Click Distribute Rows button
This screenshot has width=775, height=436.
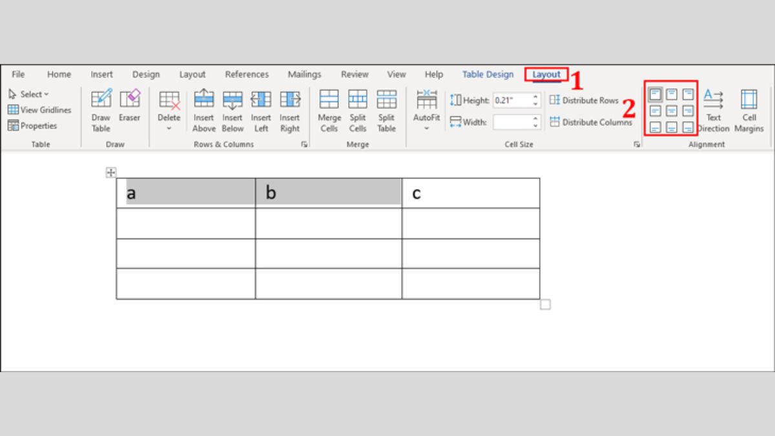584,101
